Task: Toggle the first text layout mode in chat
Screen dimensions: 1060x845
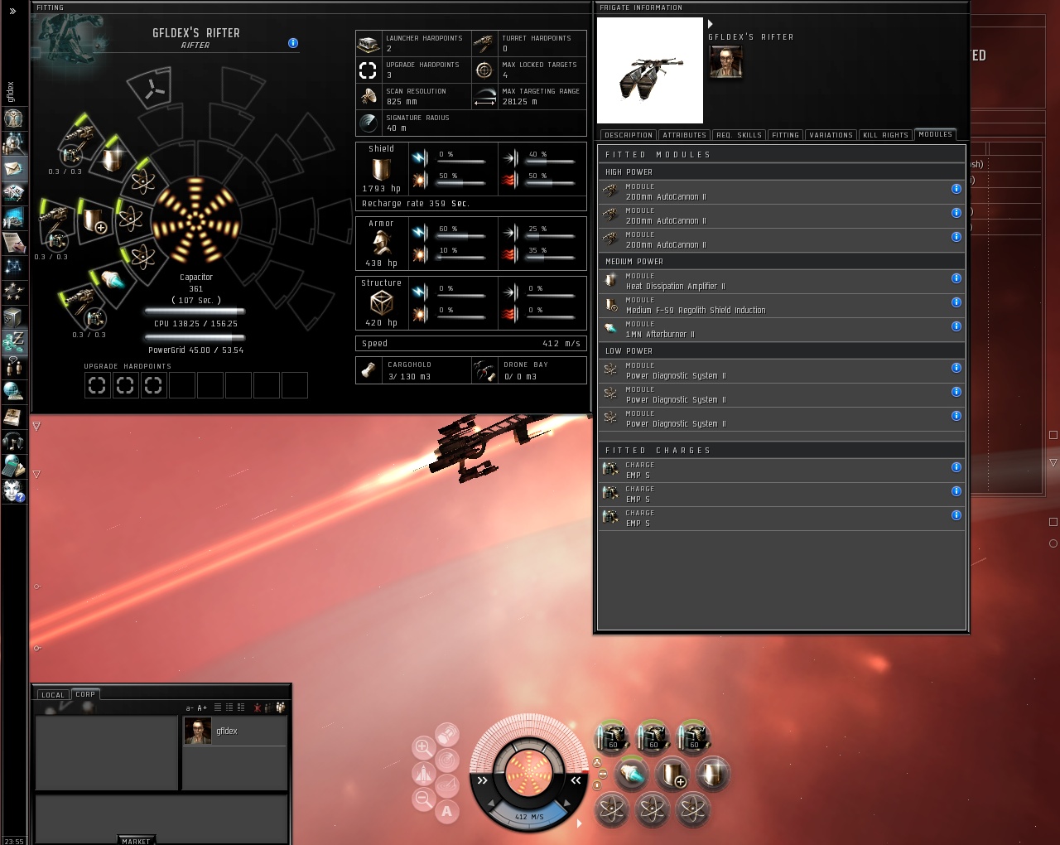Action: tap(218, 707)
